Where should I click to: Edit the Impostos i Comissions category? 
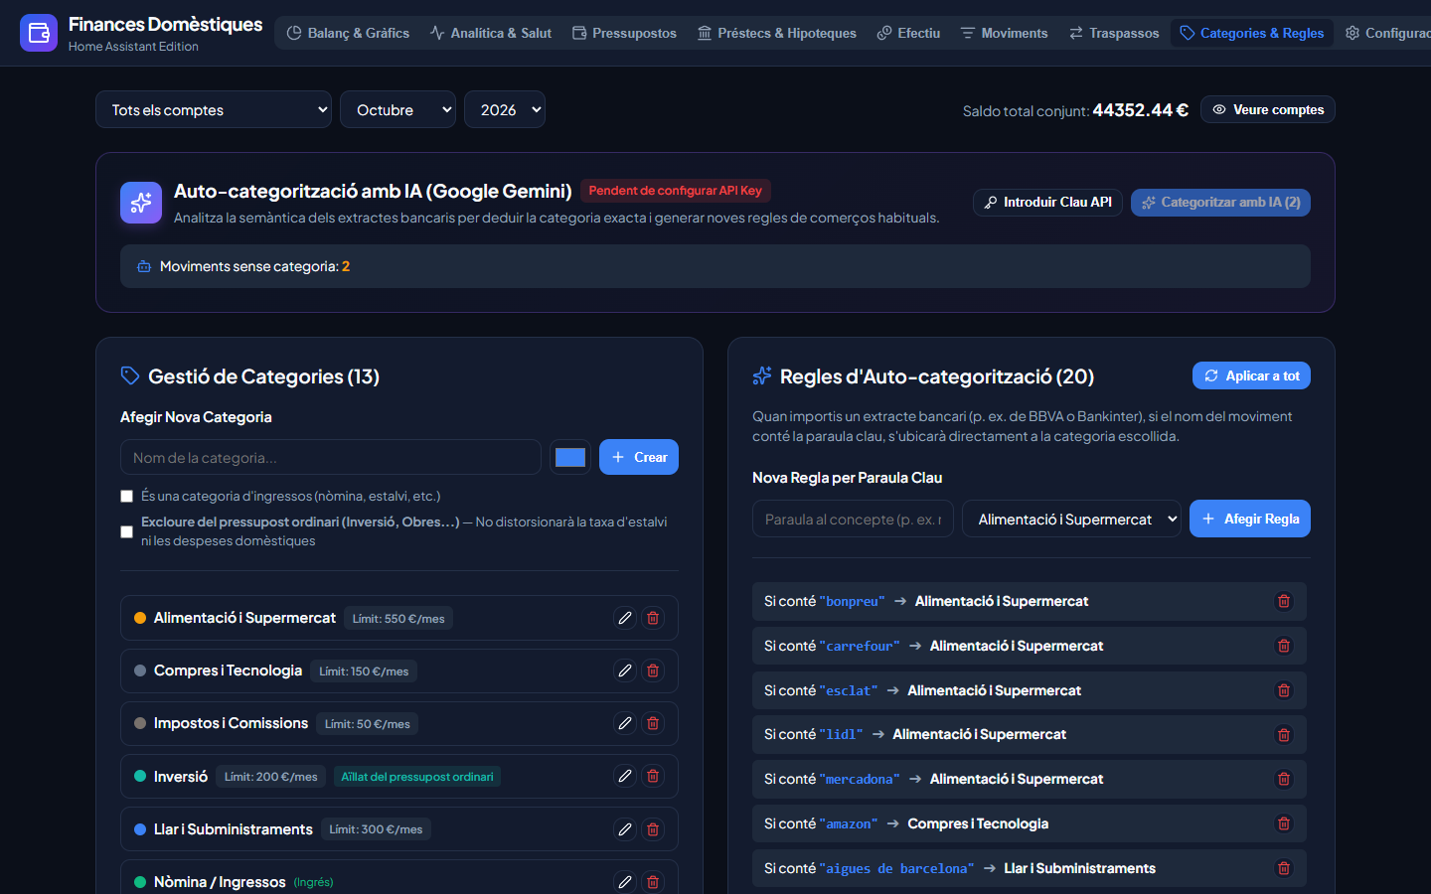[625, 723]
